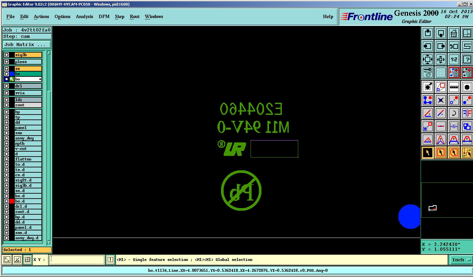
Task: Click the question mark query icon
Action: (x=467, y=59)
